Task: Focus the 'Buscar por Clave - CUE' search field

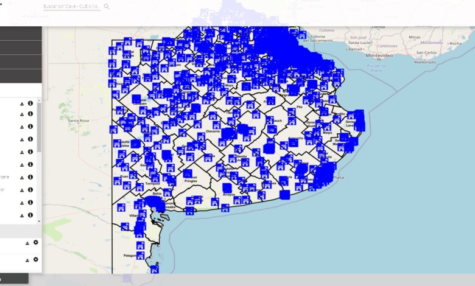Action: pyautogui.click(x=72, y=6)
